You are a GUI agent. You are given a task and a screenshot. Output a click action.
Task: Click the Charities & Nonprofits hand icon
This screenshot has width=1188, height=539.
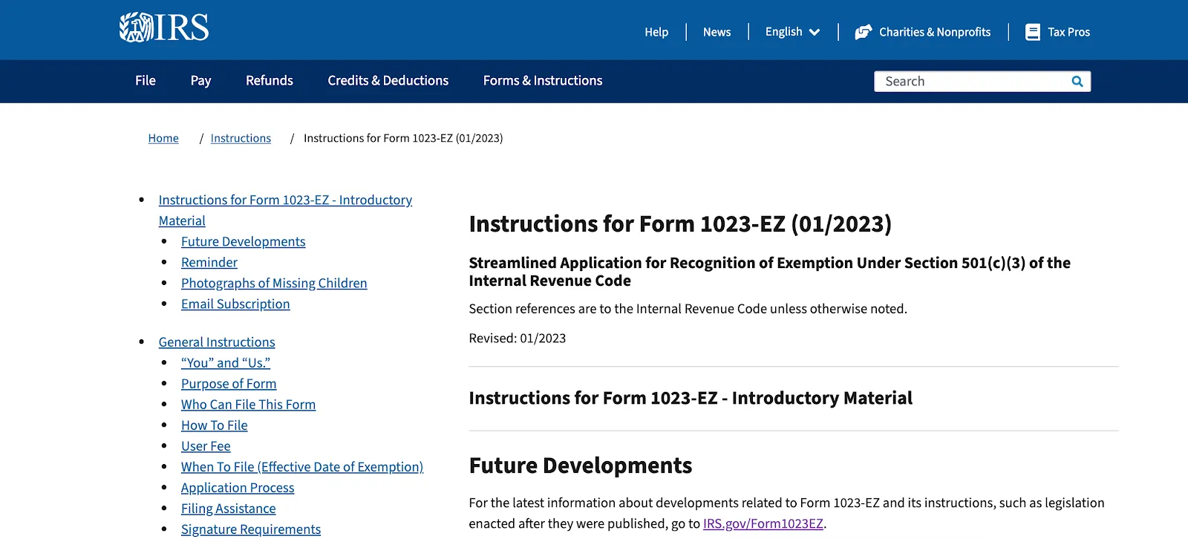[x=863, y=32]
